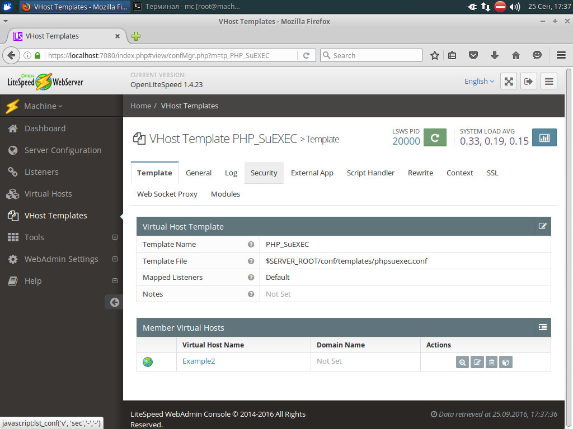
Task: Open the Security tab
Action: coord(264,173)
